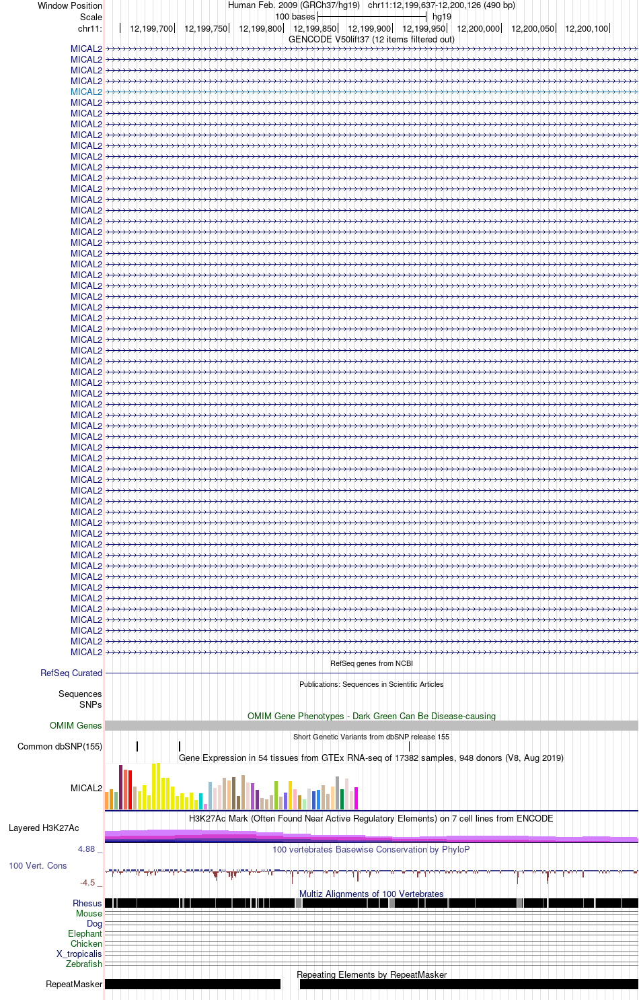Click the Dog alignment row label
639x1000 pixels.
94,923
